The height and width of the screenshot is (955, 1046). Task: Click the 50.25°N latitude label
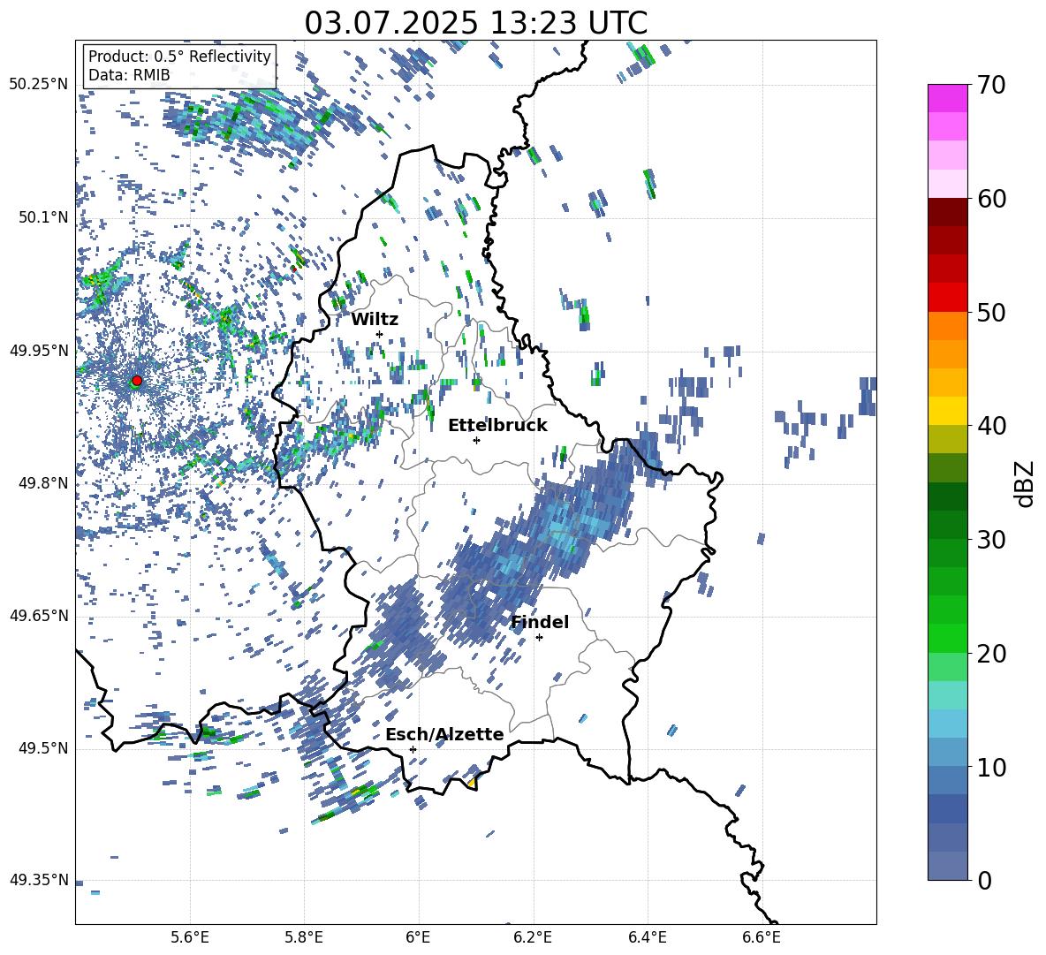coord(39,85)
